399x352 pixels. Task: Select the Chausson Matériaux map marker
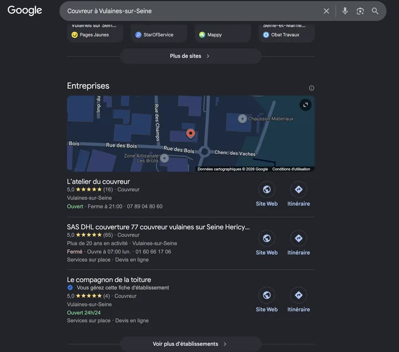tap(242, 118)
